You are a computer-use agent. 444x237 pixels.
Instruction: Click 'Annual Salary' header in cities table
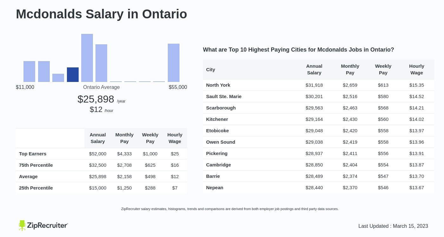click(314, 69)
